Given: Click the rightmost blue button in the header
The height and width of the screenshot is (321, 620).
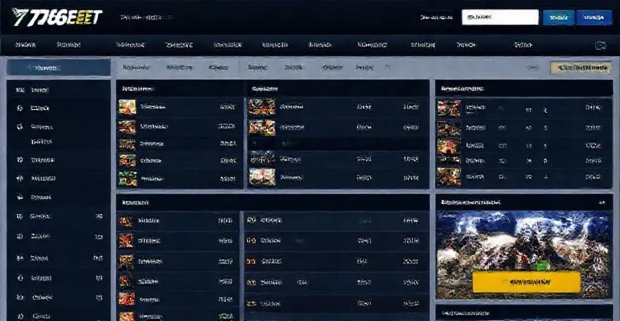Looking at the screenshot, I should coord(593,17).
